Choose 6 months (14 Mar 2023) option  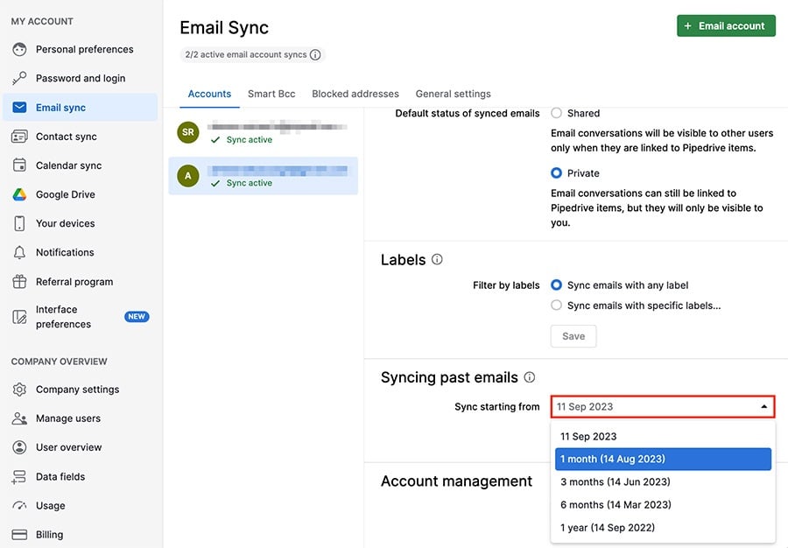point(617,504)
